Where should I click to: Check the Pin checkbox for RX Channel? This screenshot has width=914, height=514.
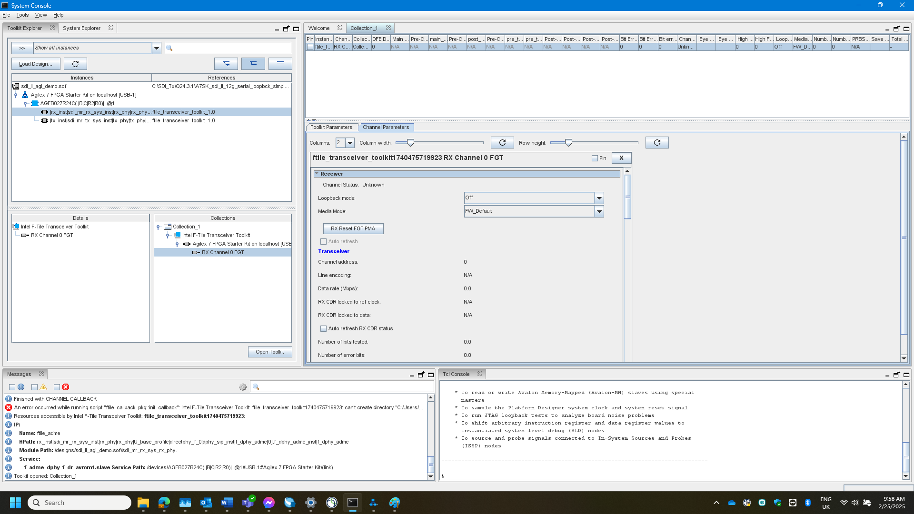(595, 158)
